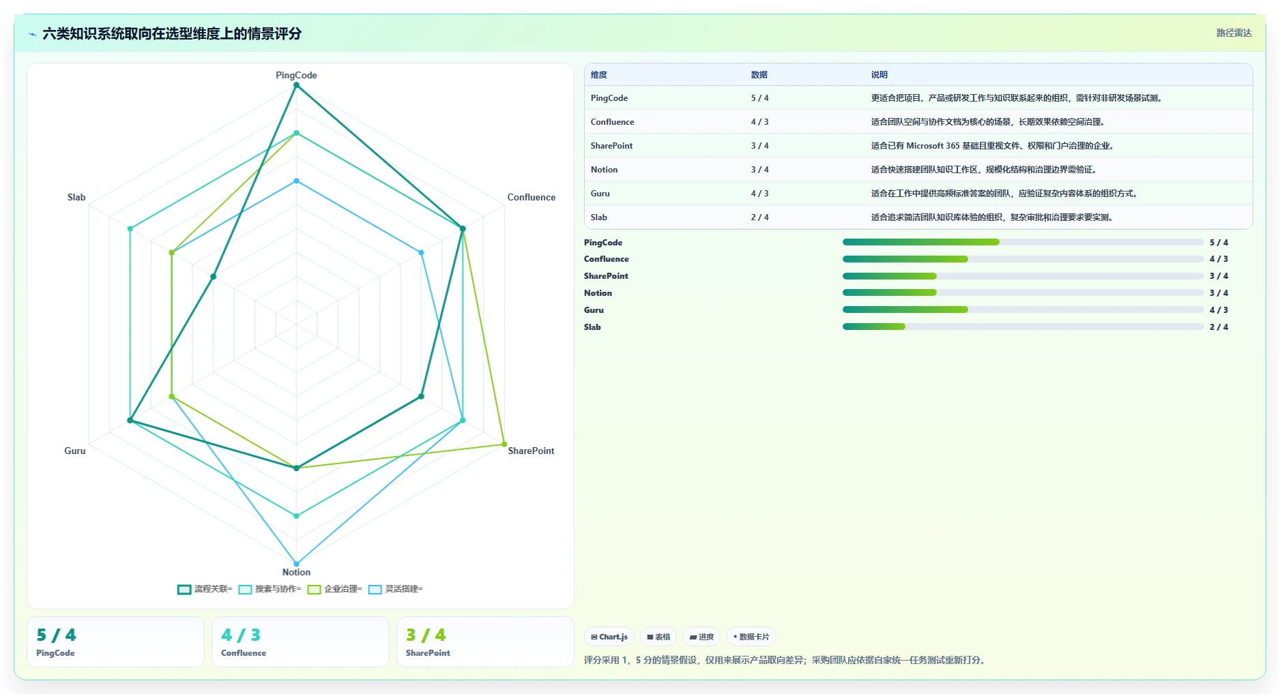Click the SharePoint radar axis label
1280x694 pixels.
click(531, 451)
